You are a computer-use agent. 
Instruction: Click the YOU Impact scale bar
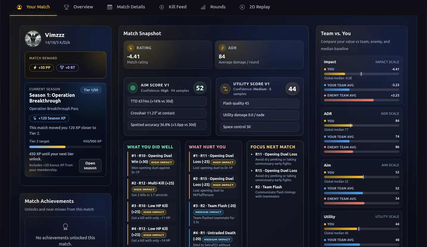361,74
